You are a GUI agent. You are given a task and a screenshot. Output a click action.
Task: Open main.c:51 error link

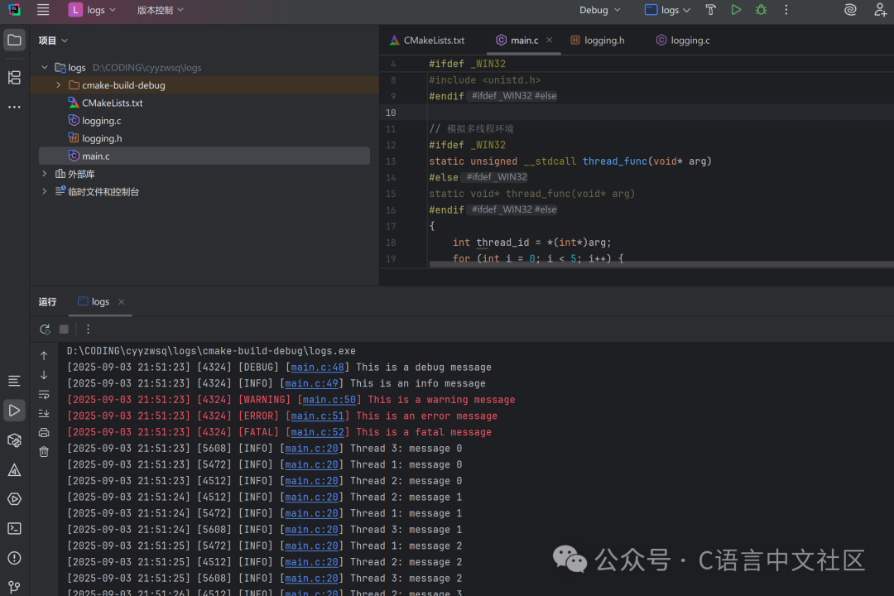318,416
